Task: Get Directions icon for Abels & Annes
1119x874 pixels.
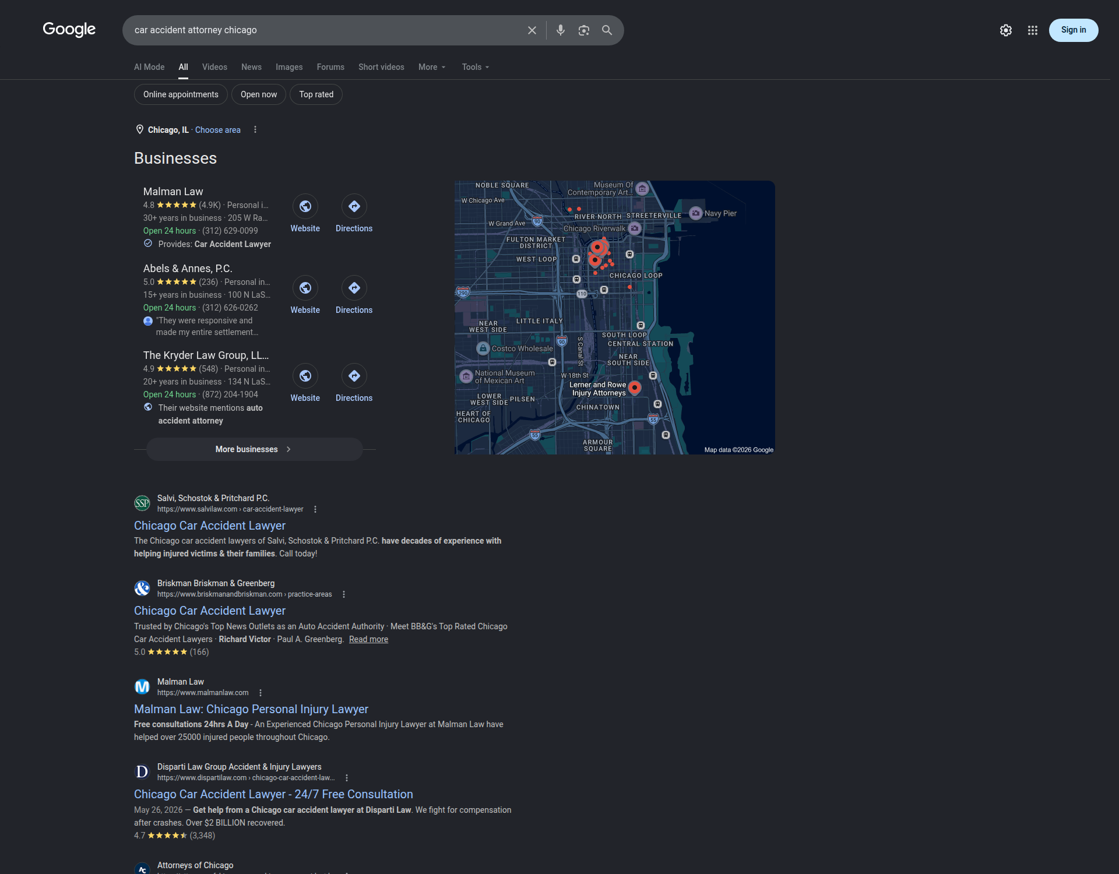Action: point(354,288)
